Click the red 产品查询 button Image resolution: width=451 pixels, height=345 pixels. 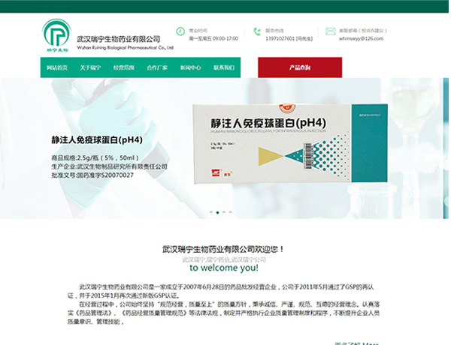coord(300,67)
